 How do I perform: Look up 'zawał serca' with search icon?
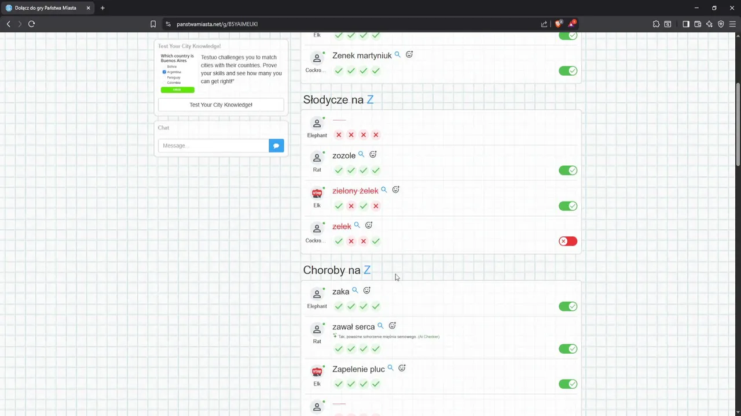[380, 326]
